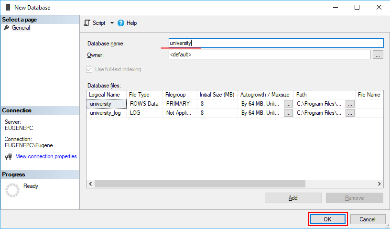Click the LOG file type cell
Image resolution: width=390 pixels, height=229 pixels.
[x=144, y=113]
